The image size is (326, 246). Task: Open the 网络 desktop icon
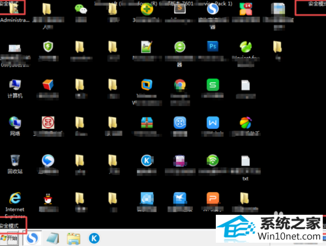15,122
